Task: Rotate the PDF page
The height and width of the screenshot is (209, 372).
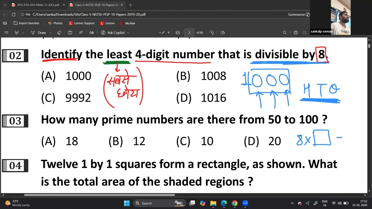Action: coord(212,33)
